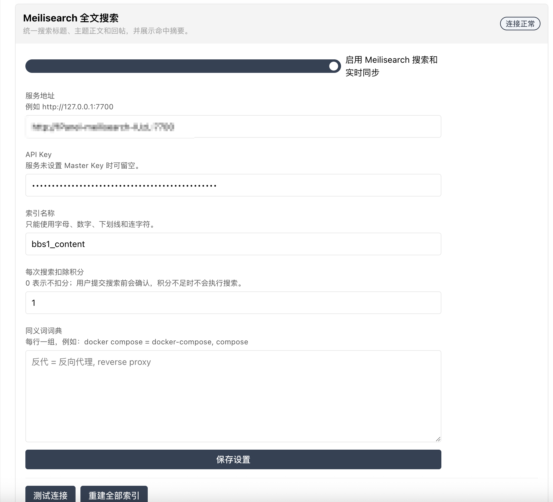Viewport: 553px width, 502px height.
Task: Click the 启用 Meilisearch 搜索和实时同步 label
Action: click(392, 66)
